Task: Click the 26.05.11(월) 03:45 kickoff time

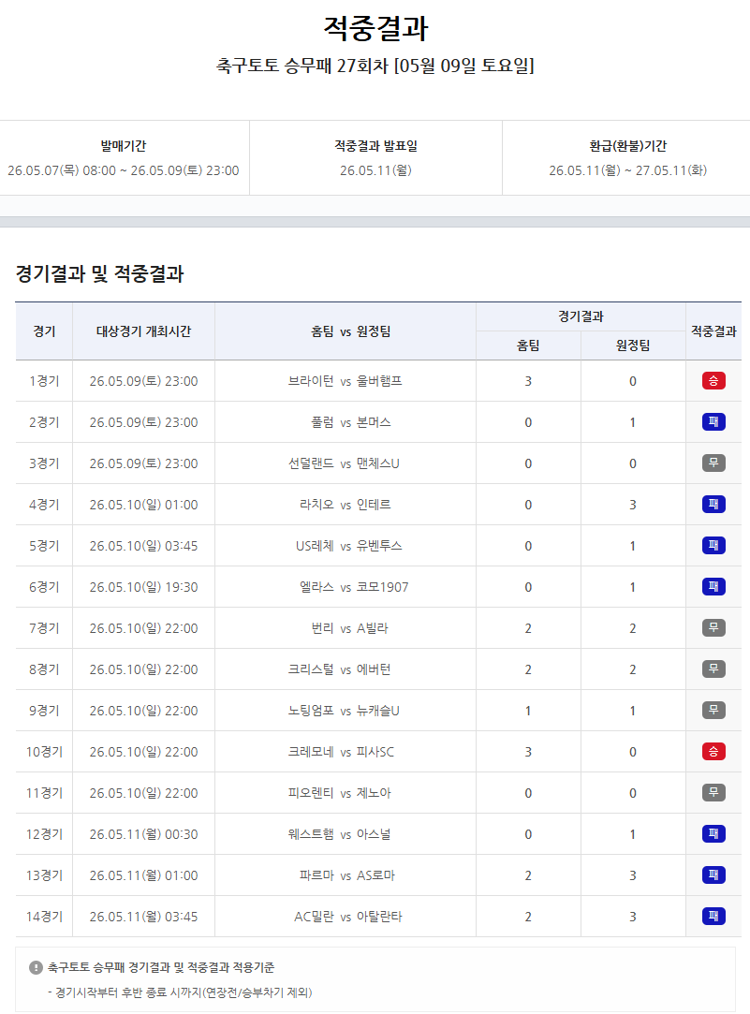Action: (143, 917)
